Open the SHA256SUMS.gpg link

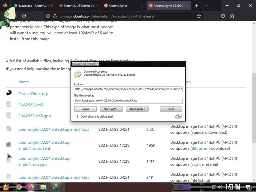point(34,116)
